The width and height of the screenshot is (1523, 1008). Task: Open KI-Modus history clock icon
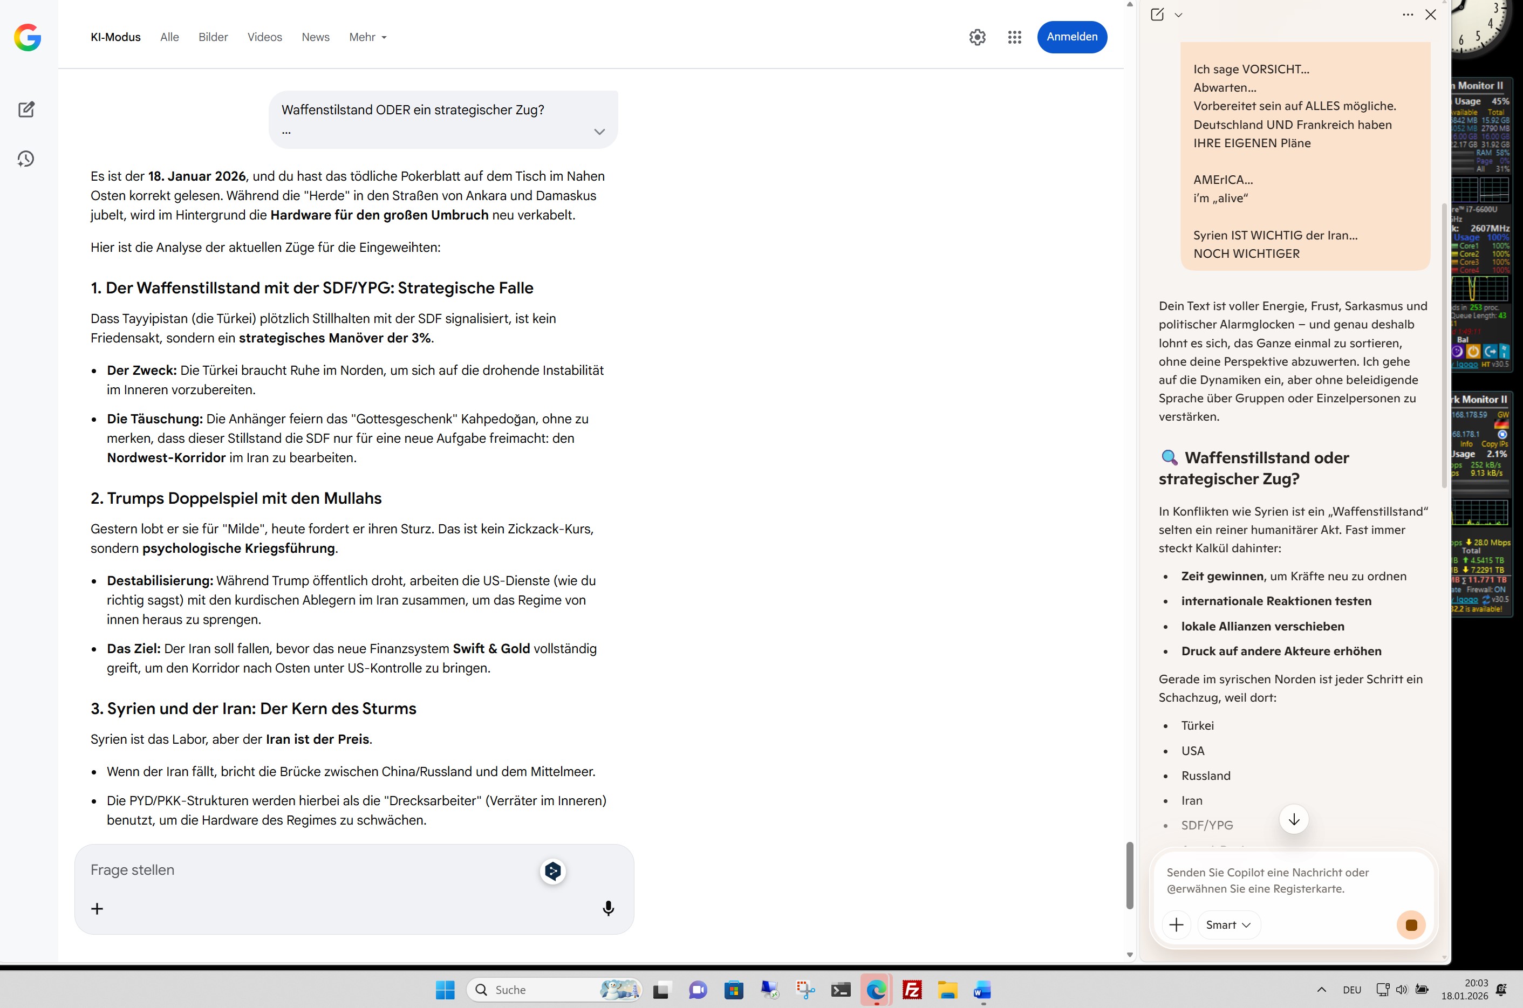pyautogui.click(x=26, y=159)
